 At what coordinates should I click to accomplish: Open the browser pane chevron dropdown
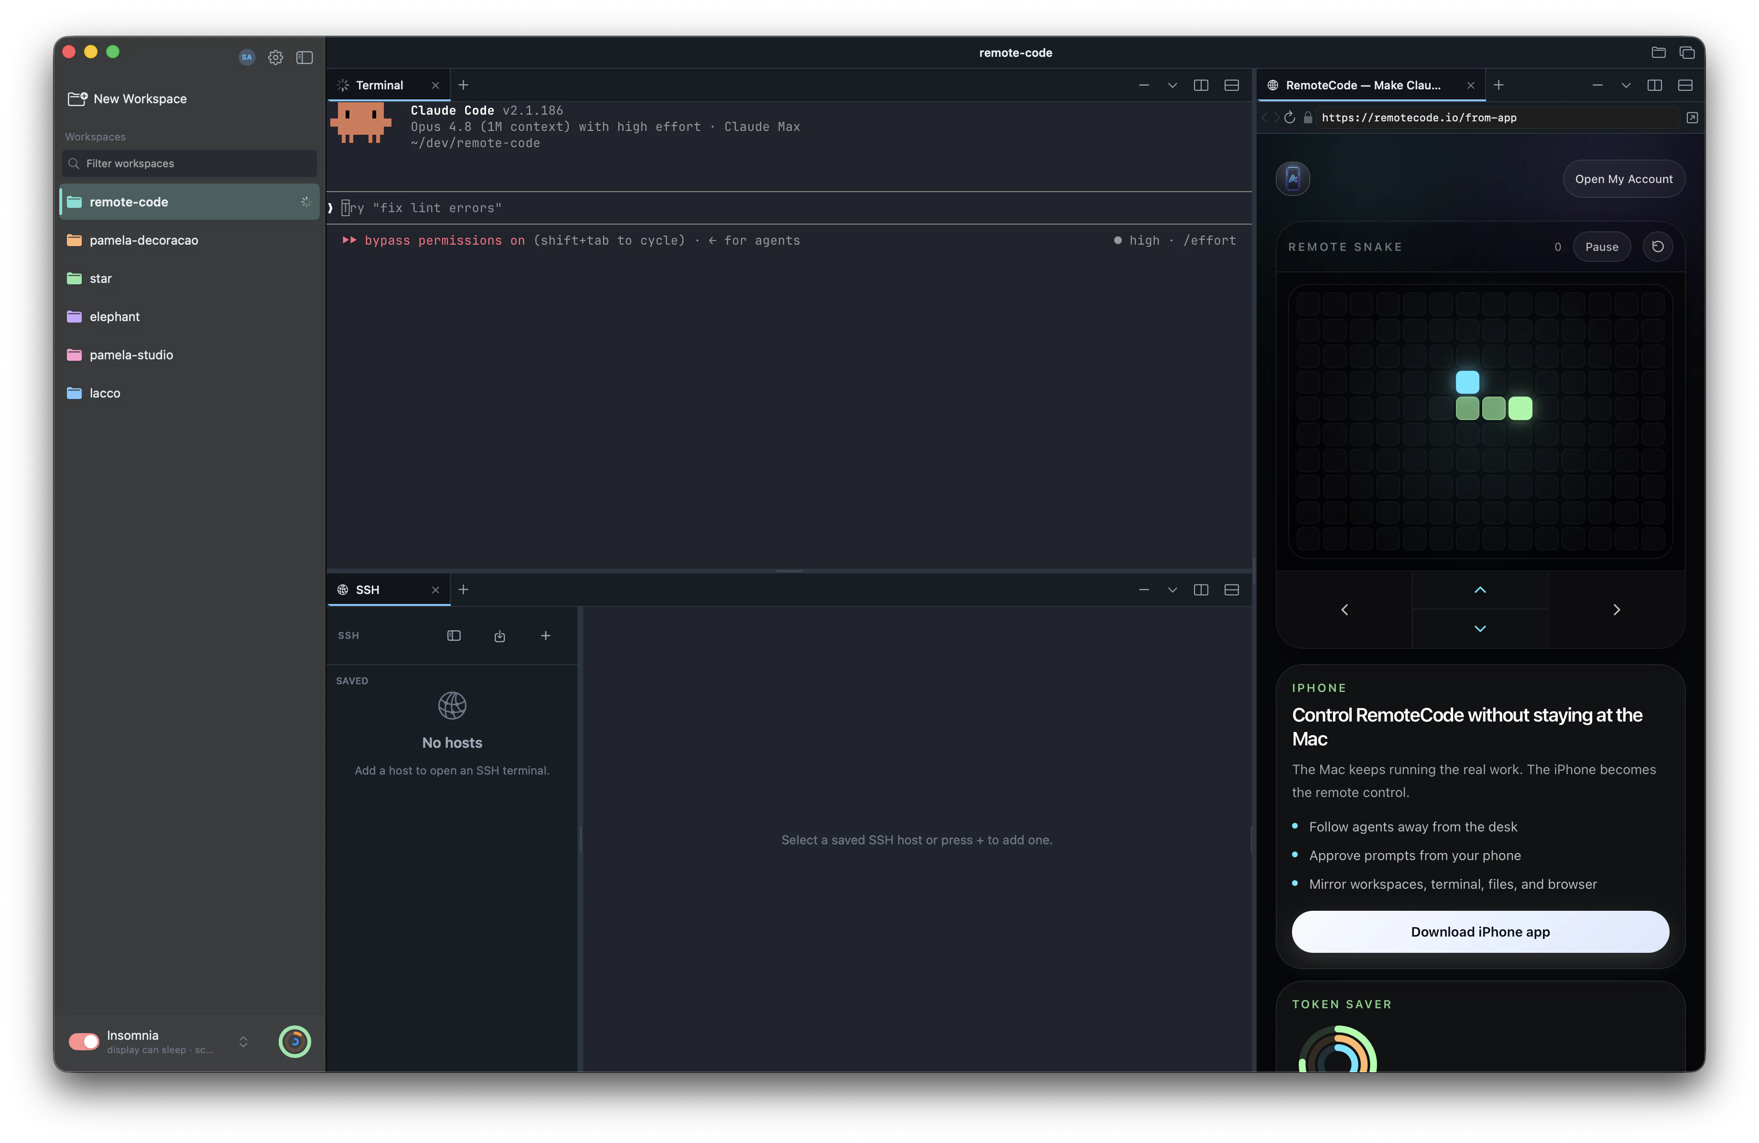(1626, 85)
